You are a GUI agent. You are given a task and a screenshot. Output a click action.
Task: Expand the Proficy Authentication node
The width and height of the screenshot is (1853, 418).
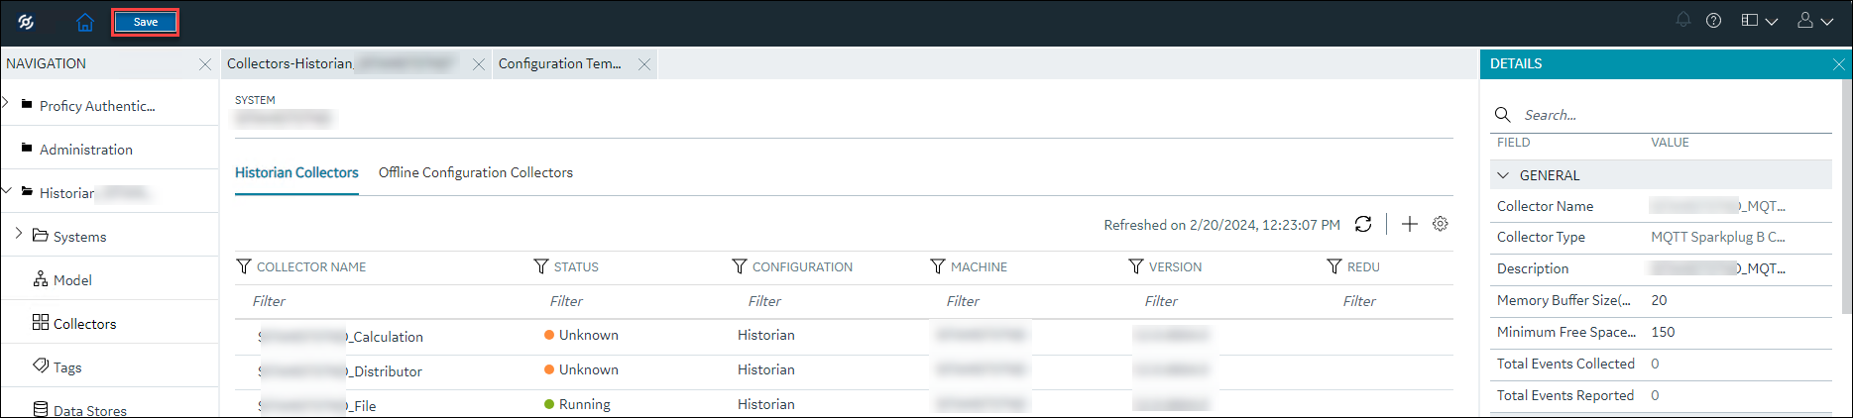(7, 102)
